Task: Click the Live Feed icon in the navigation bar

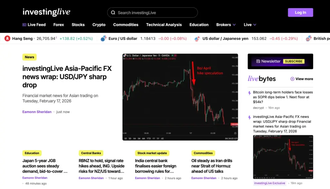Action: point(24,25)
